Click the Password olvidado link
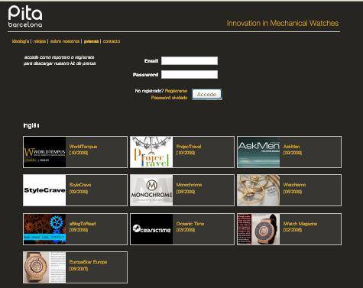This screenshot has height=288, width=363. tap(169, 98)
